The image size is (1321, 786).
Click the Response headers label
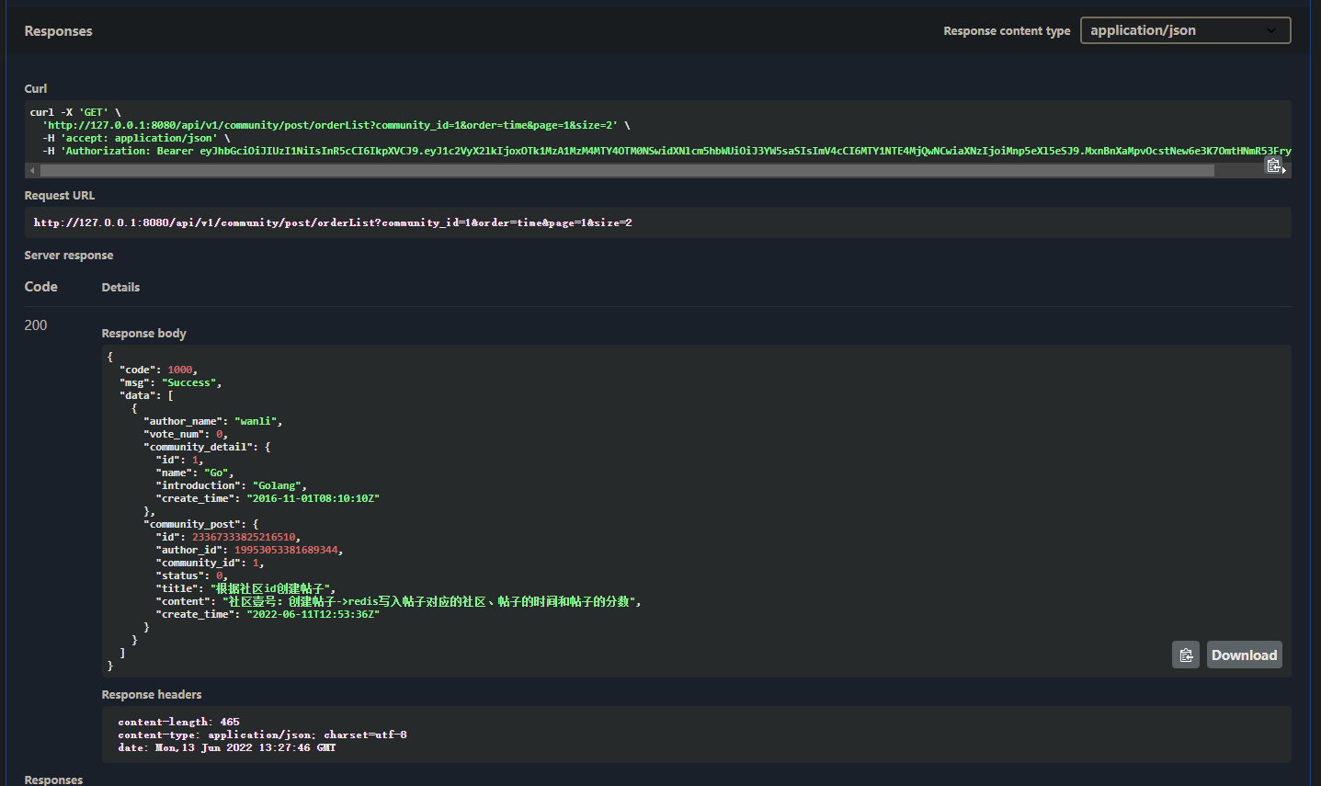[151, 694]
